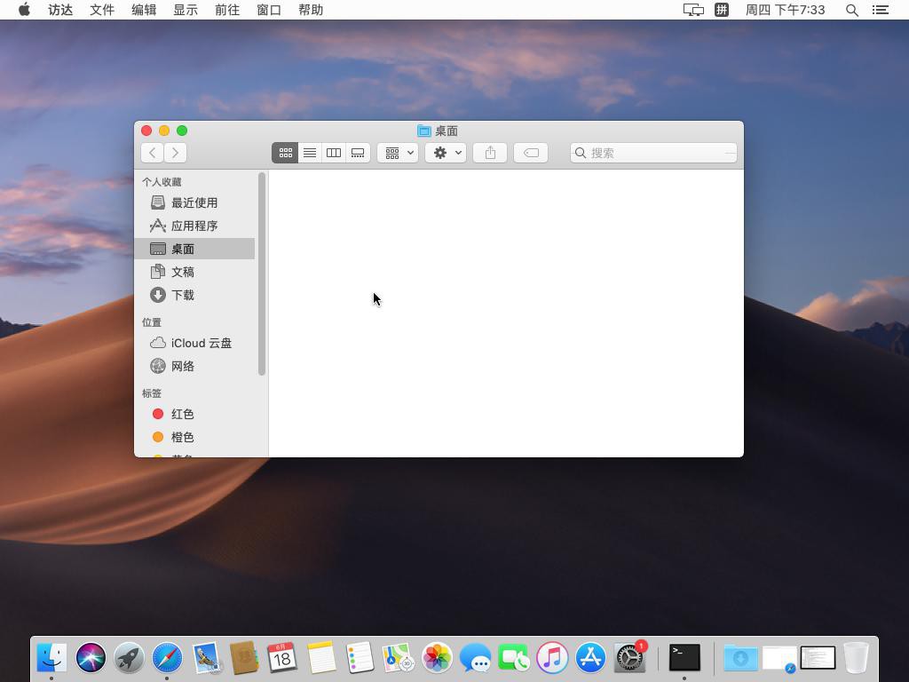Click the sidebar vertical scrollbar
The image size is (909, 682).
[262, 274]
